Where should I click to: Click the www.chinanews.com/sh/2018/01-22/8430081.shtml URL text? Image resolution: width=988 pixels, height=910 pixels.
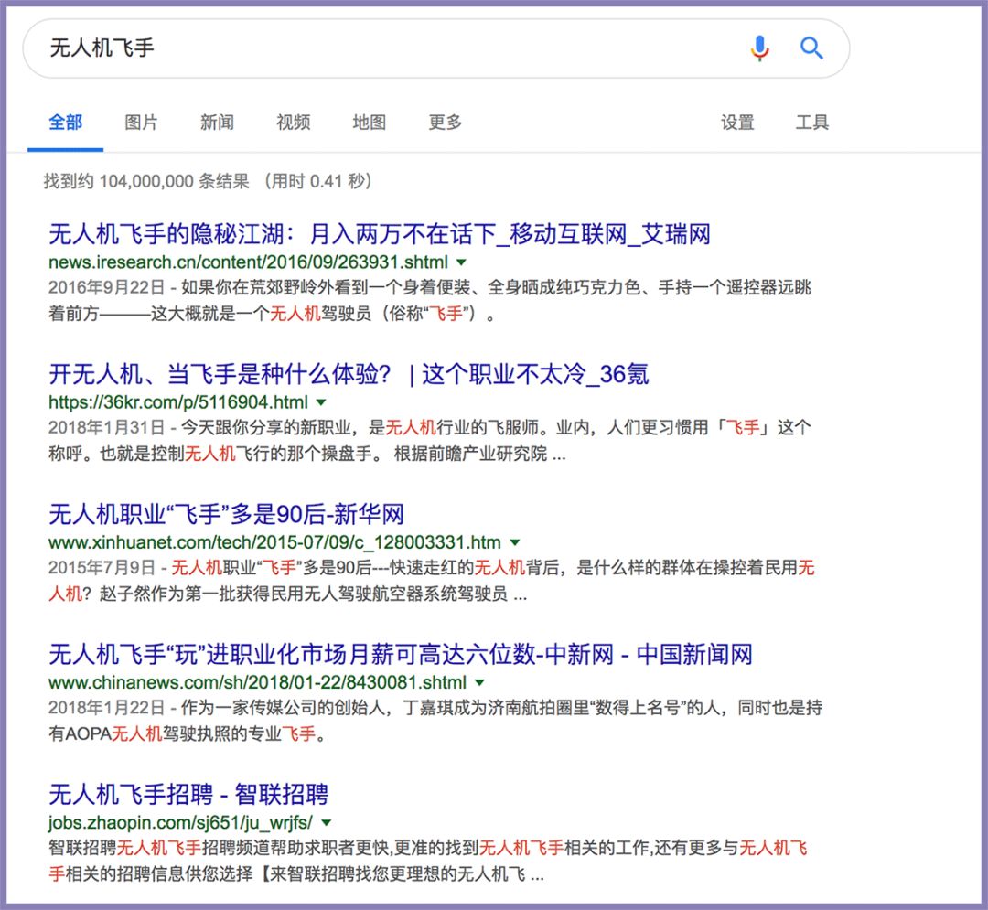(257, 682)
